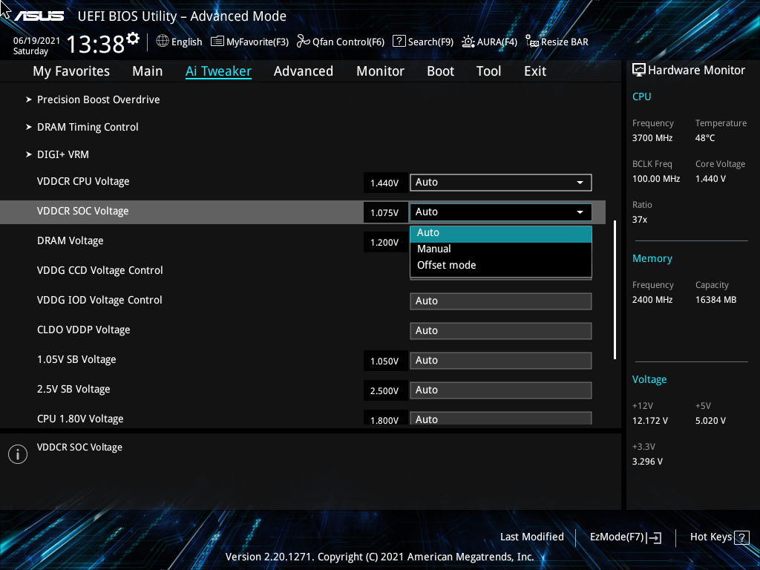Open the VDDG IOD Voltage Control dropdown
760x570 pixels.
pyautogui.click(x=500, y=301)
